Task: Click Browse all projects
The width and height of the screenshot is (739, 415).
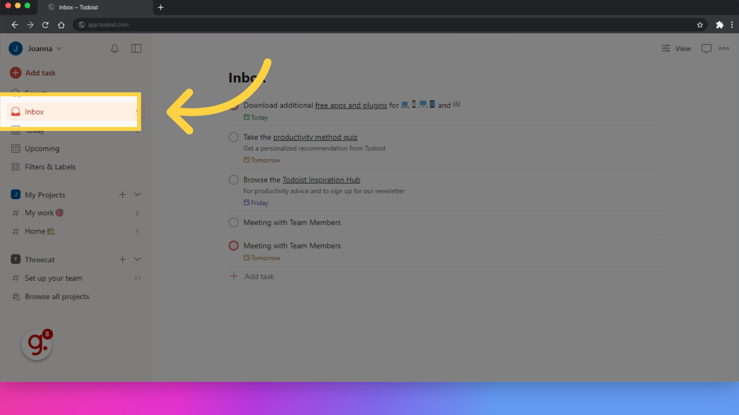Action: [57, 297]
